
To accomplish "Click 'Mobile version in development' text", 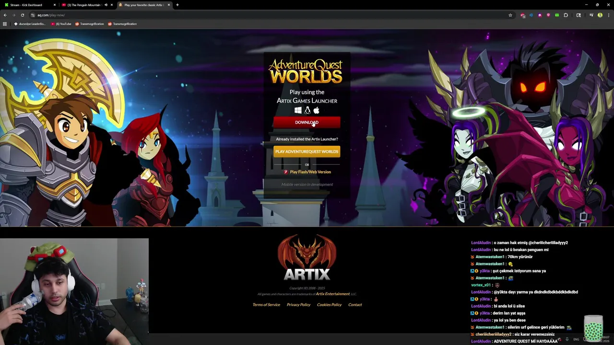I will click(307, 184).
